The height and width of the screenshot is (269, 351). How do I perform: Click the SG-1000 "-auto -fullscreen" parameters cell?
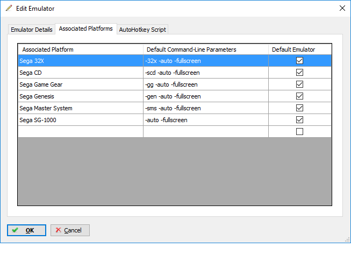206,120
